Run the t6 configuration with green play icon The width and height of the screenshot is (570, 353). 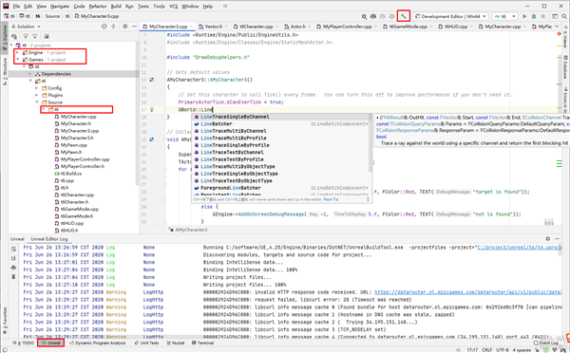pos(524,16)
